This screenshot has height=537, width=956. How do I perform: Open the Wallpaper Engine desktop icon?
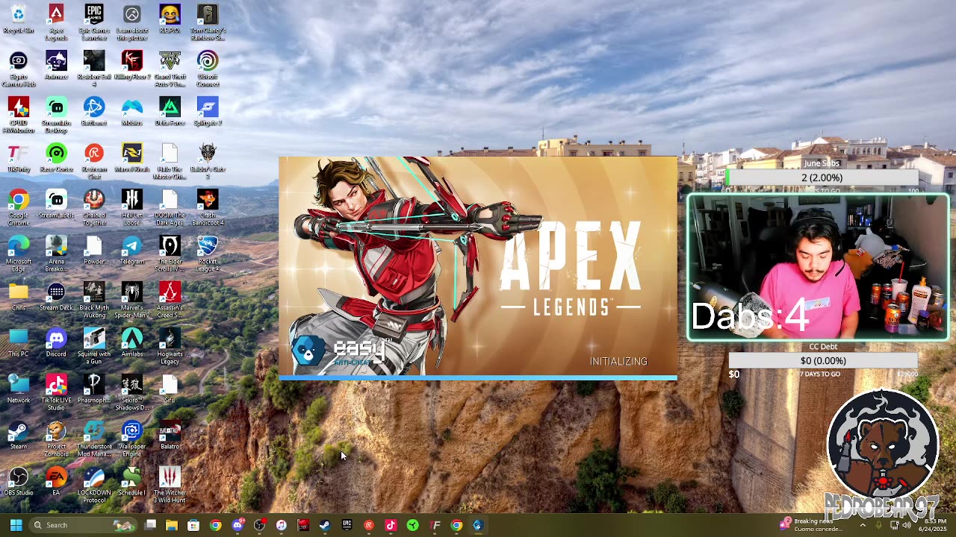tap(132, 432)
